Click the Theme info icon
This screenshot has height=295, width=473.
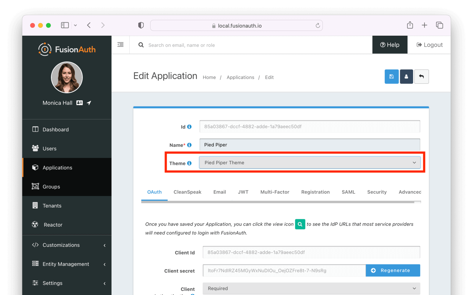coord(189,163)
